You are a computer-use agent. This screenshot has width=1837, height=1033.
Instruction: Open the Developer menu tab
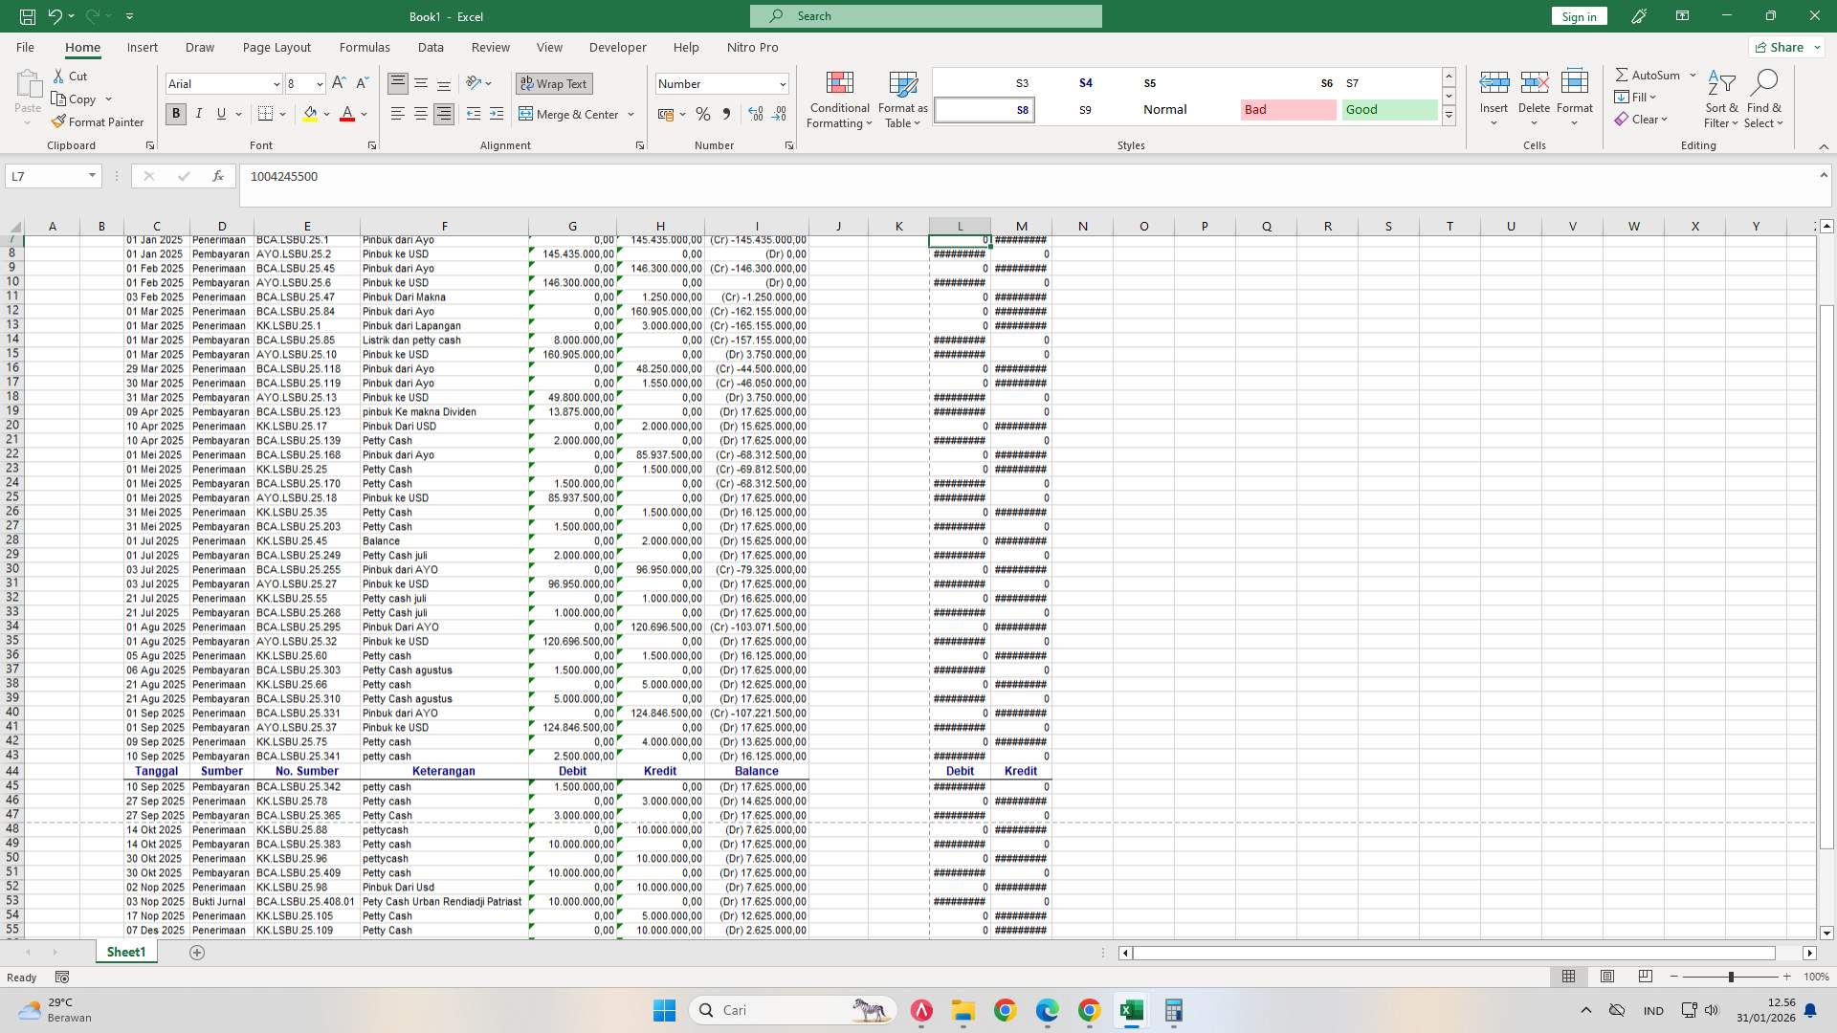point(617,47)
